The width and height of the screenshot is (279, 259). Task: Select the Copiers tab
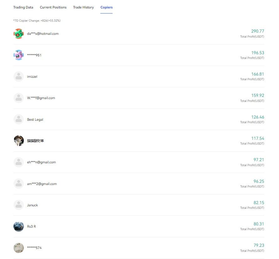[x=106, y=7]
